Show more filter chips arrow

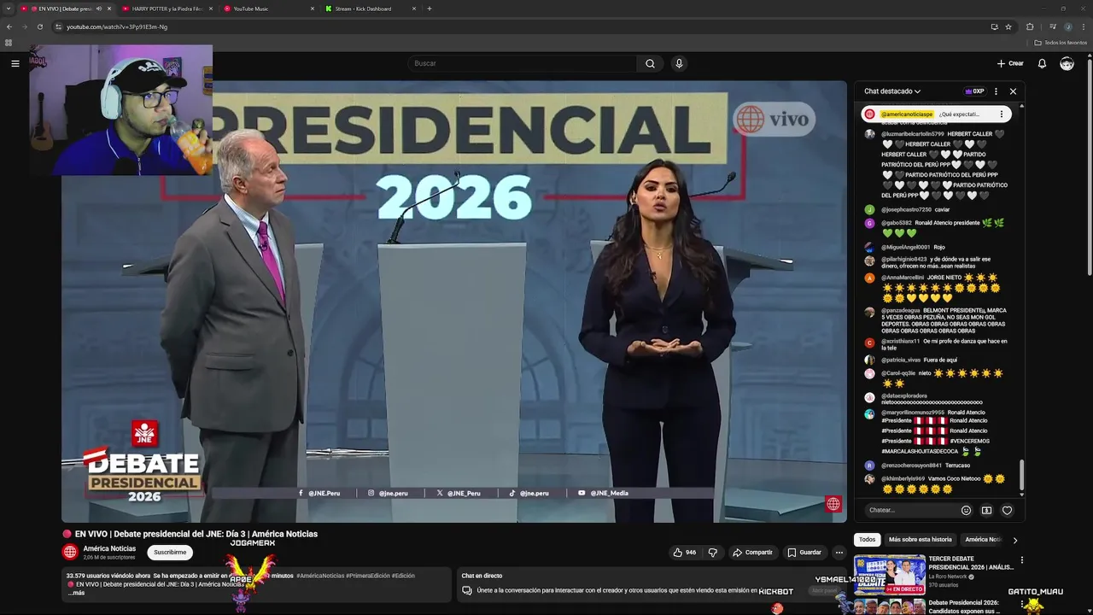(1014, 540)
